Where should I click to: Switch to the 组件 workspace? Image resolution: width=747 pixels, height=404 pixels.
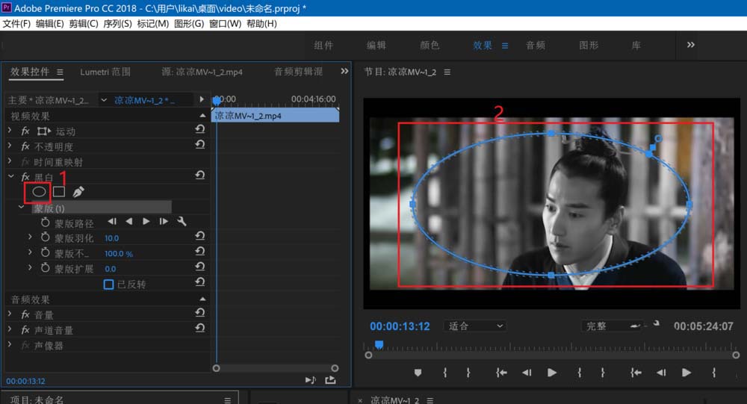(324, 46)
